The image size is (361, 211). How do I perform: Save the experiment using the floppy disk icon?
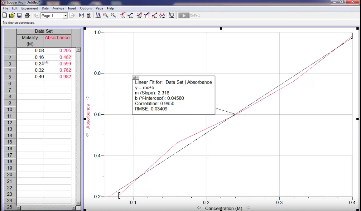point(20,15)
